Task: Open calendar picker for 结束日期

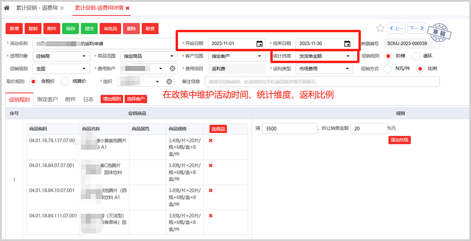Action: point(347,44)
